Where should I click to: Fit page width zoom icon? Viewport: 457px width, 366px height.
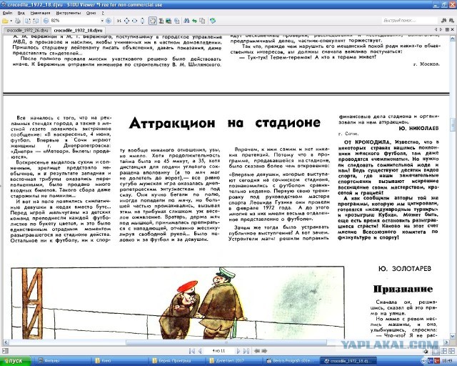tap(135, 21)
